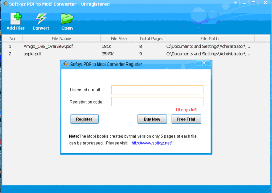Click the 3549K file size cell
This screenshot has height=193, width=272.
point(108,54)
